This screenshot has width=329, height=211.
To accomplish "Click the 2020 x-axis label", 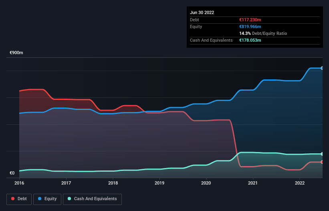I will click(206, 183).
